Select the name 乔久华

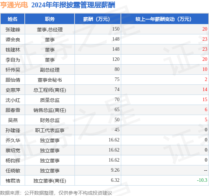(x=13, y=140)
